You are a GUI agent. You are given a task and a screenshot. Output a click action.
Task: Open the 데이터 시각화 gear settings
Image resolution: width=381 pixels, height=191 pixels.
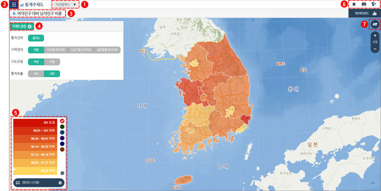tap(60, 183)
